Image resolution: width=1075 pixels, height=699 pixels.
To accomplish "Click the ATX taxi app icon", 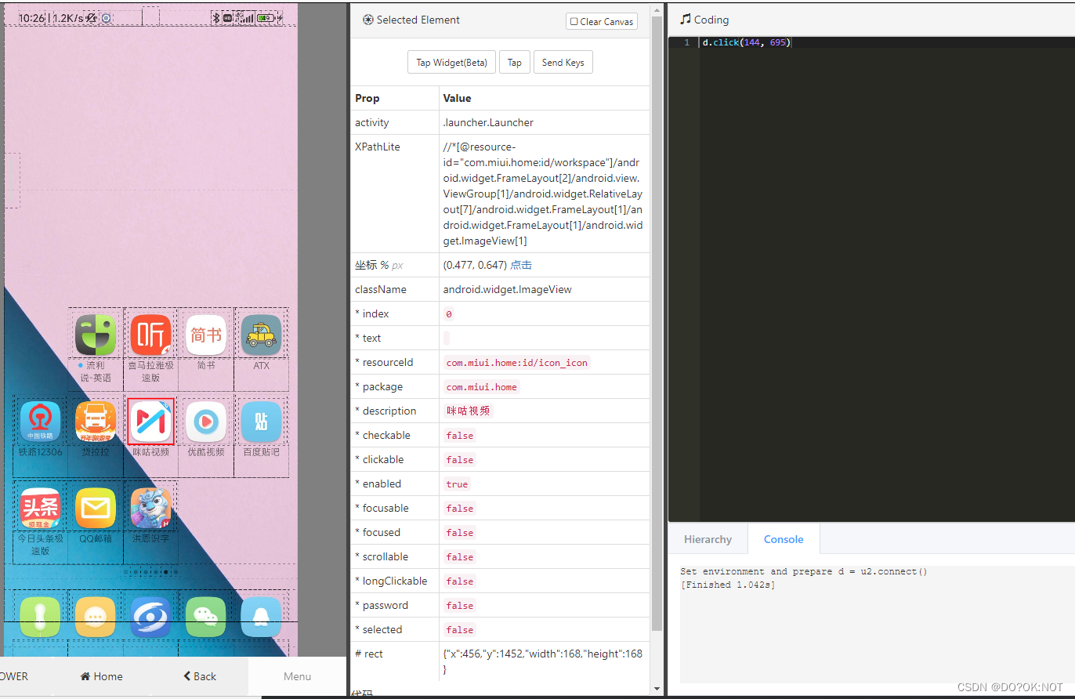I will (x=261, y=335).
